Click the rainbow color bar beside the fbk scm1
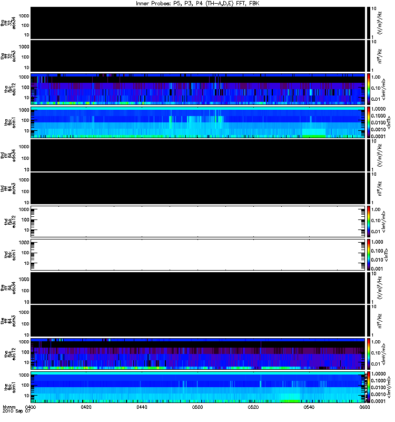This screenshot has height=422, width=395. click(368, 387)
